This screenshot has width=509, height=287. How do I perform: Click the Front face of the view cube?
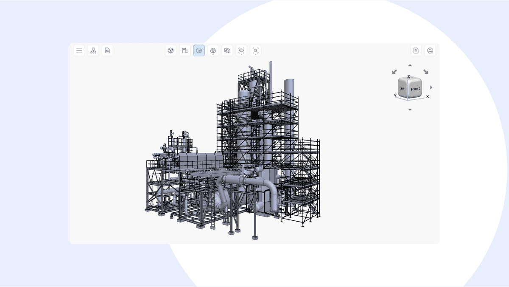pyautogui.click(x=415, y=89)
